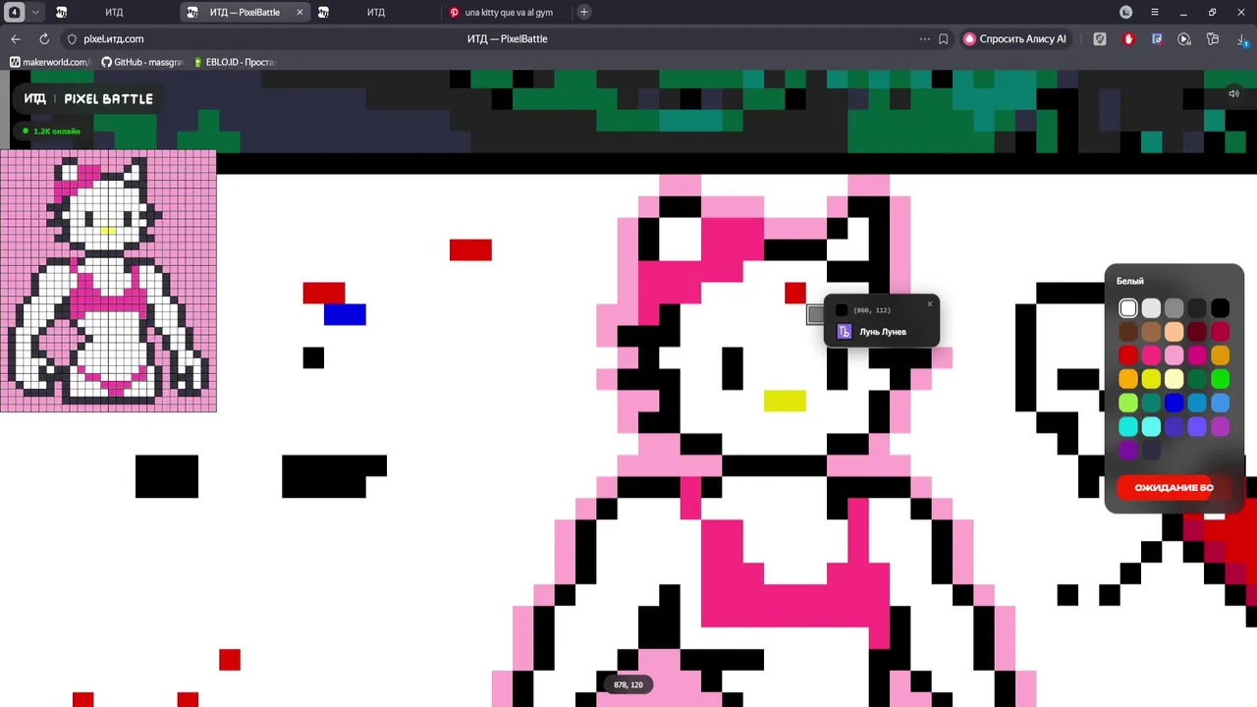
Task: Click the Alice AI assistant logo
Action: coord(969,39)
